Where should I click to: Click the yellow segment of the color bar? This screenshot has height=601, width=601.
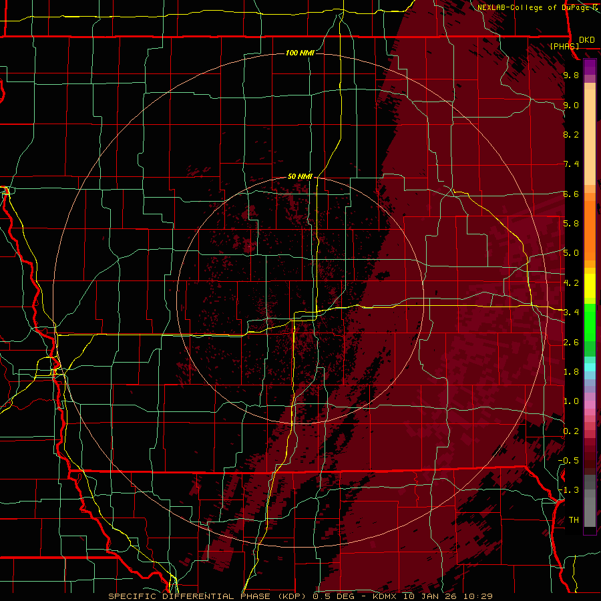click(x=590, y=286)
